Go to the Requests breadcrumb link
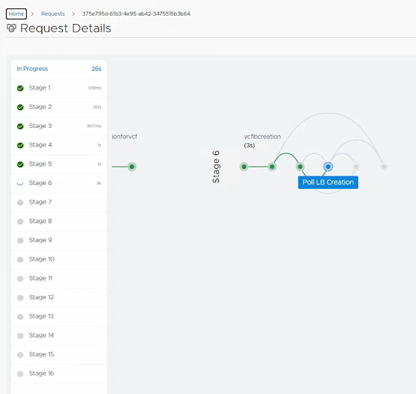Screen dimensions: 416x394 click(x=53, y=14)
